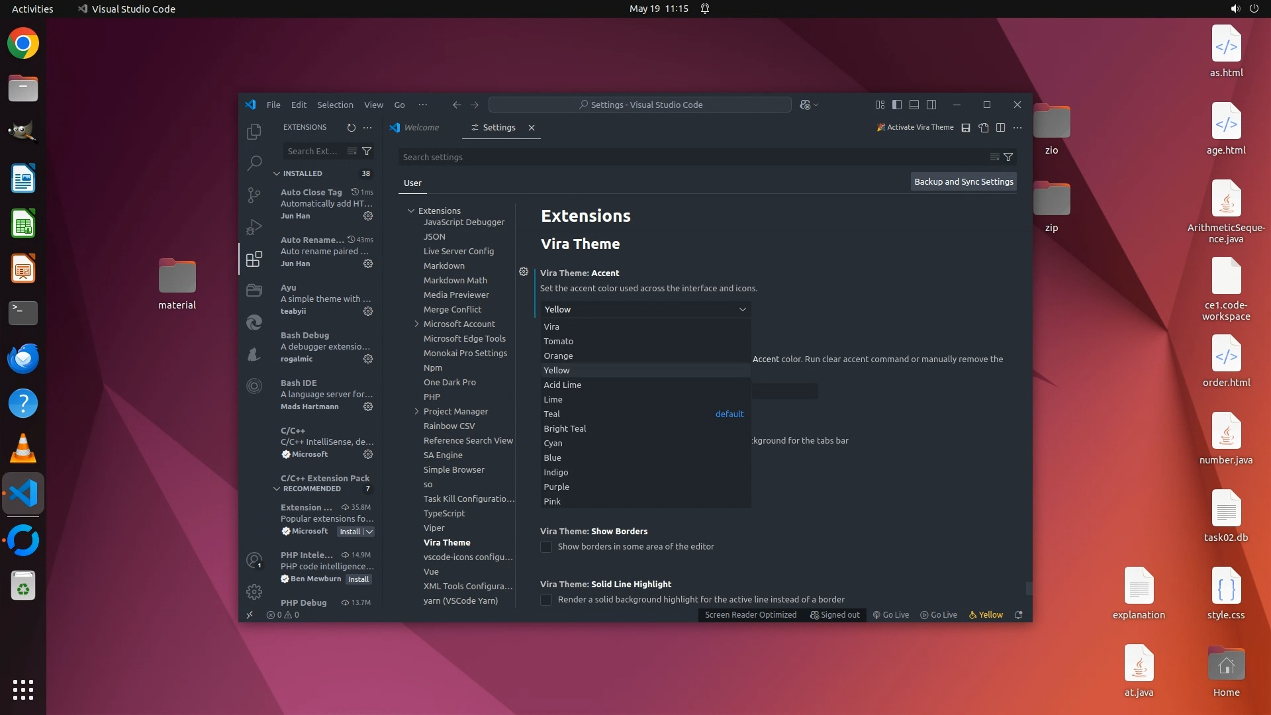1271x715 pixels.
Task: Enable the Show Borders checkbox
Action: pos(546,547)
